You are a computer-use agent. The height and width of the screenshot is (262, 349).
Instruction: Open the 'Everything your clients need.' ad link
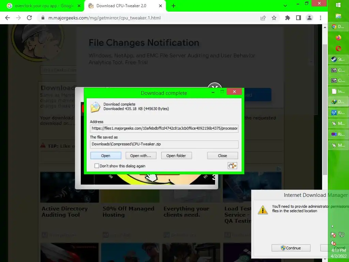pyautogui.click(x=186, y=212)
